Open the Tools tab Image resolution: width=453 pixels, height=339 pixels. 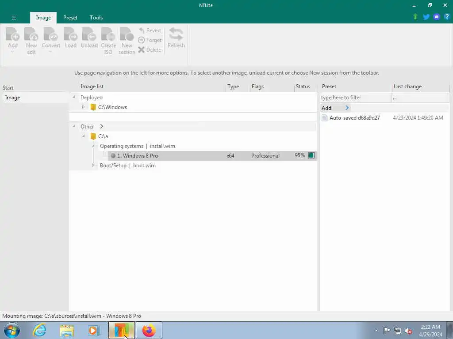pos(96,18)
